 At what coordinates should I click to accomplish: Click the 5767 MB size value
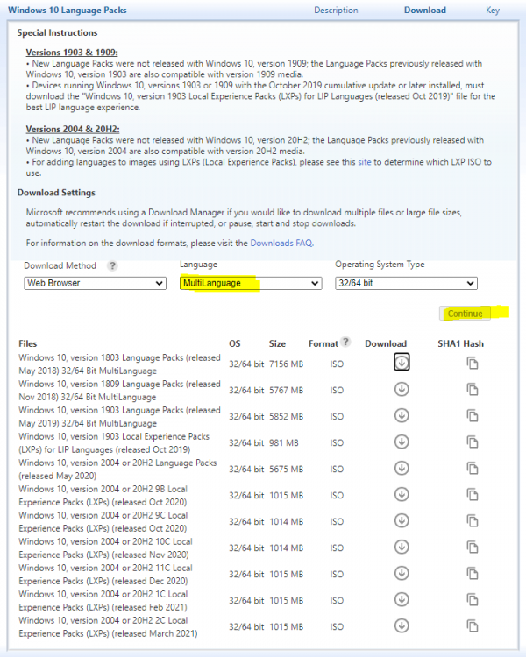(x=286, y=390)
